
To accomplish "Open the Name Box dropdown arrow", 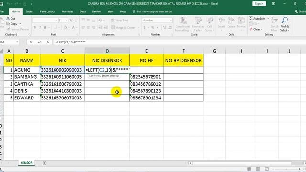I will coord(17,42).
